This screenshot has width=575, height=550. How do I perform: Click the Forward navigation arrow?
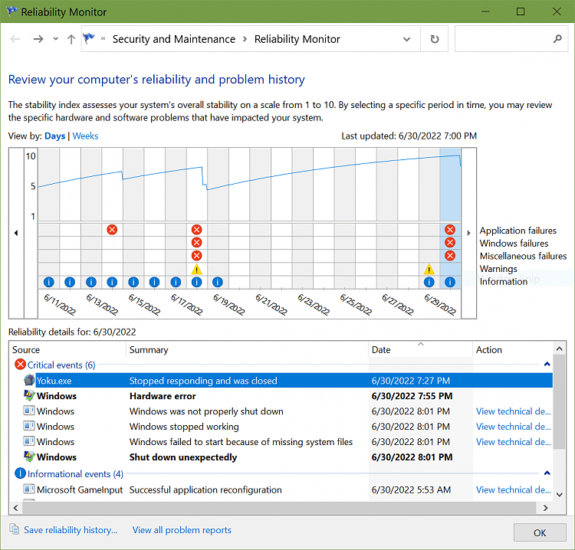(x=38, y=39)
